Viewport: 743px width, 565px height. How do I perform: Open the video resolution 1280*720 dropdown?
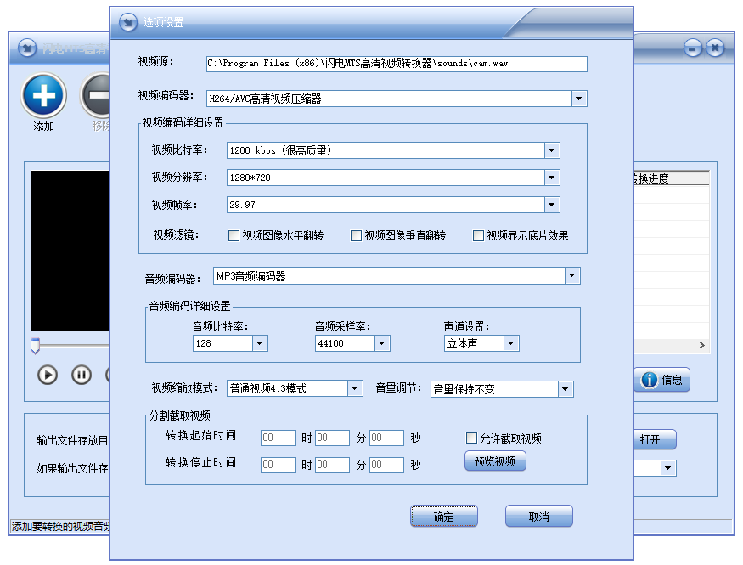(552, 178)
